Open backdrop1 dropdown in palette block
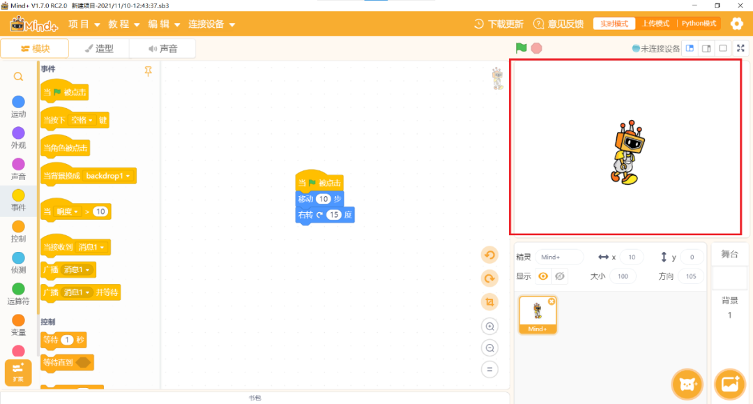Screen dimensions: 753x404 pos(108,176)
